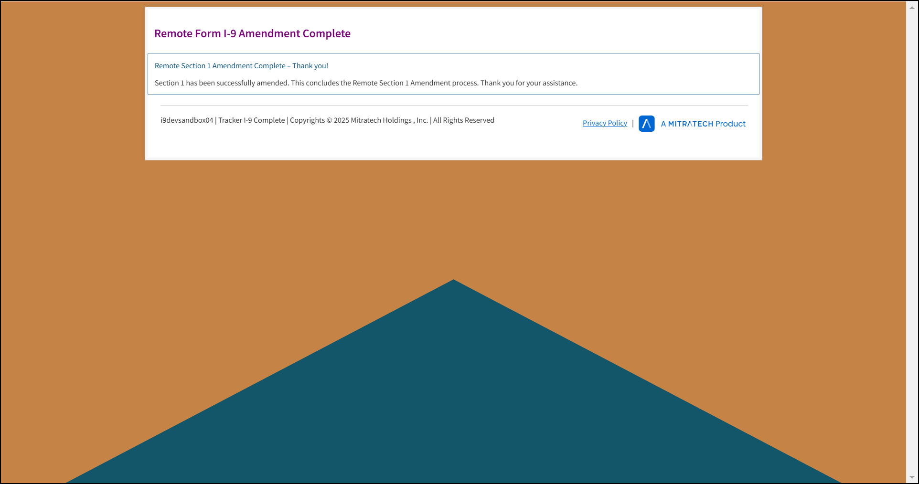The width and height of the screenshot is (919, 484).
Task: Click the word Product in footer branding
Action: (x=730, y=124)
